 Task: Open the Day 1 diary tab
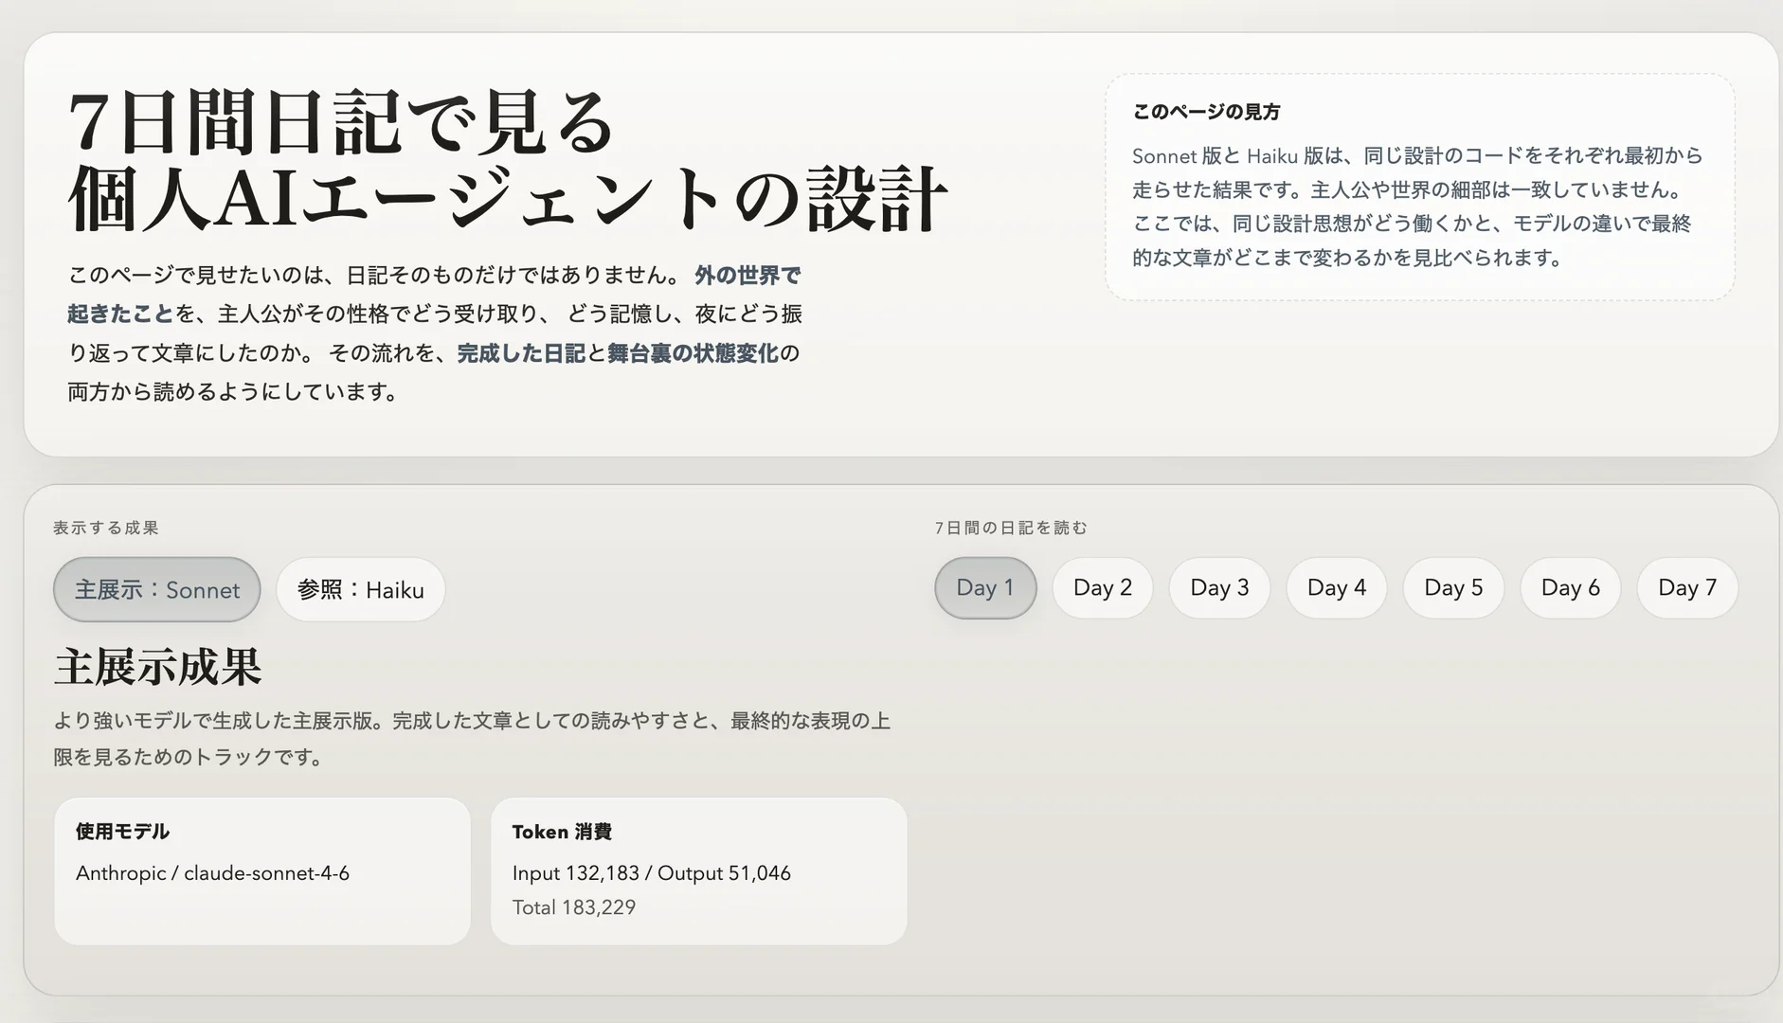pos(985,587)
